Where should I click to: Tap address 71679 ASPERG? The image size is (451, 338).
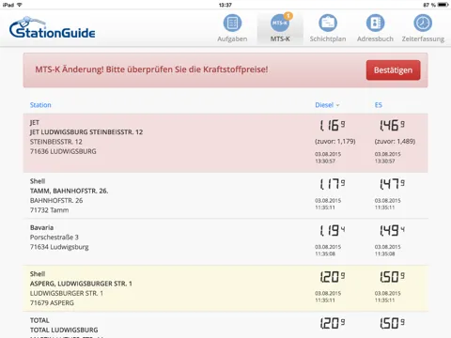click(x=52, y=303)
